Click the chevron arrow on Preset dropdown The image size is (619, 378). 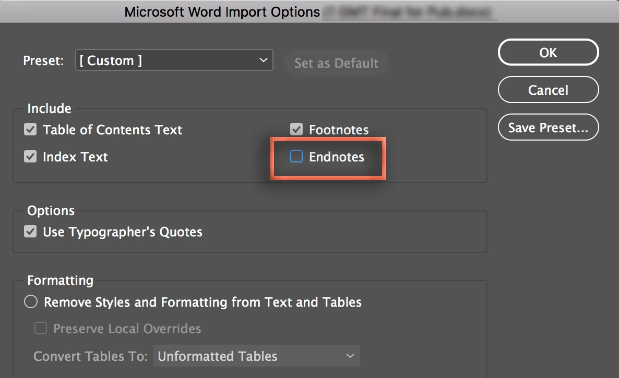coord(263,60)
